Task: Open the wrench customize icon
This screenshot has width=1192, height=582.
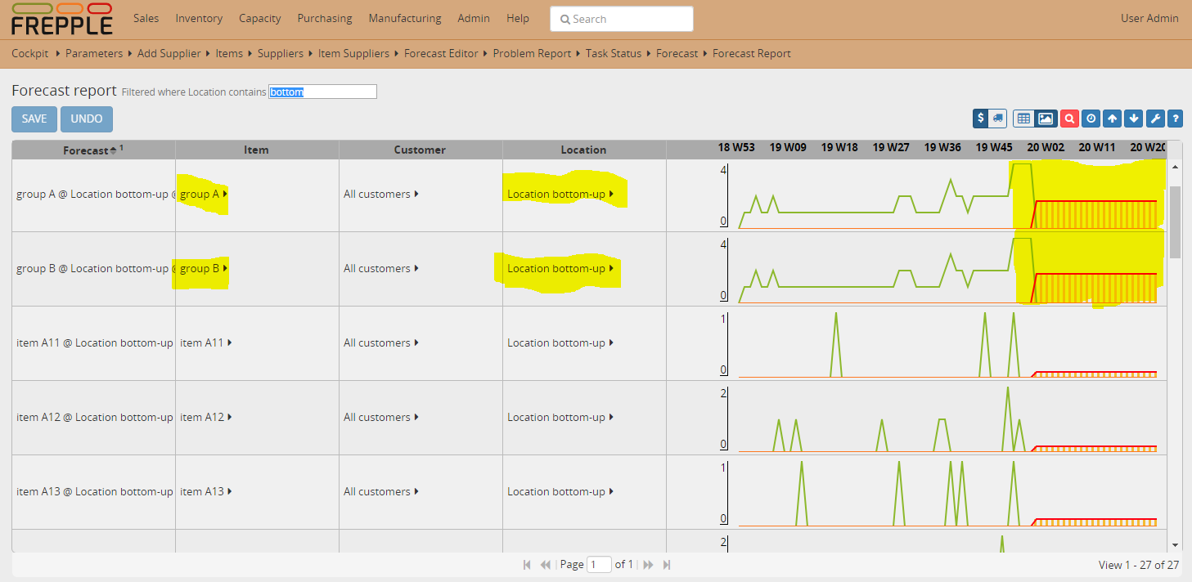Action: coord(1154,119)
